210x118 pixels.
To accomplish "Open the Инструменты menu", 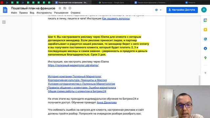I will coord(44,13).
